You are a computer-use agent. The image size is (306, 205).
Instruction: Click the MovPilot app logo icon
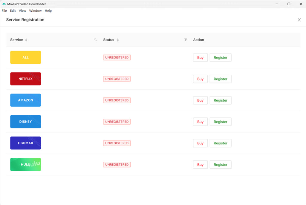4,4
